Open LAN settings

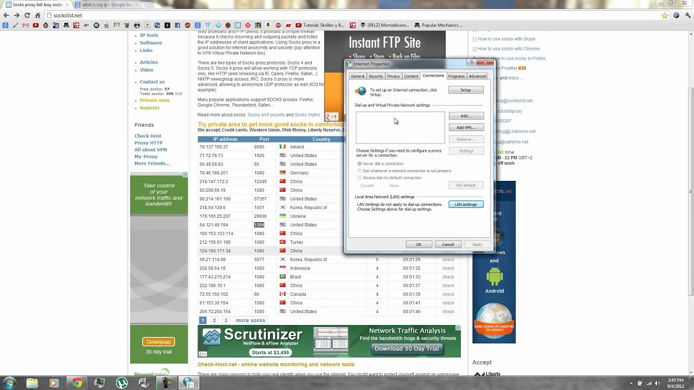point(466,205)
